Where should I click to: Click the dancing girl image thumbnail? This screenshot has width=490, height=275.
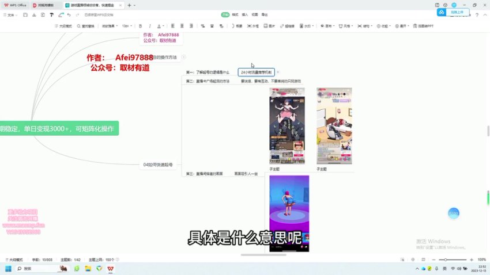[289, 213]
